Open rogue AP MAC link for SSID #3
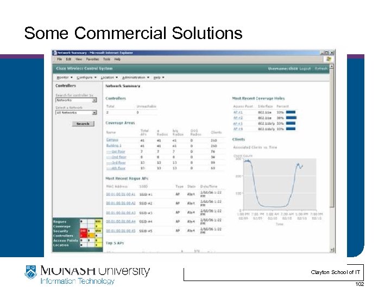This screenshot has height=293, width=391. (x=121, y=213)
